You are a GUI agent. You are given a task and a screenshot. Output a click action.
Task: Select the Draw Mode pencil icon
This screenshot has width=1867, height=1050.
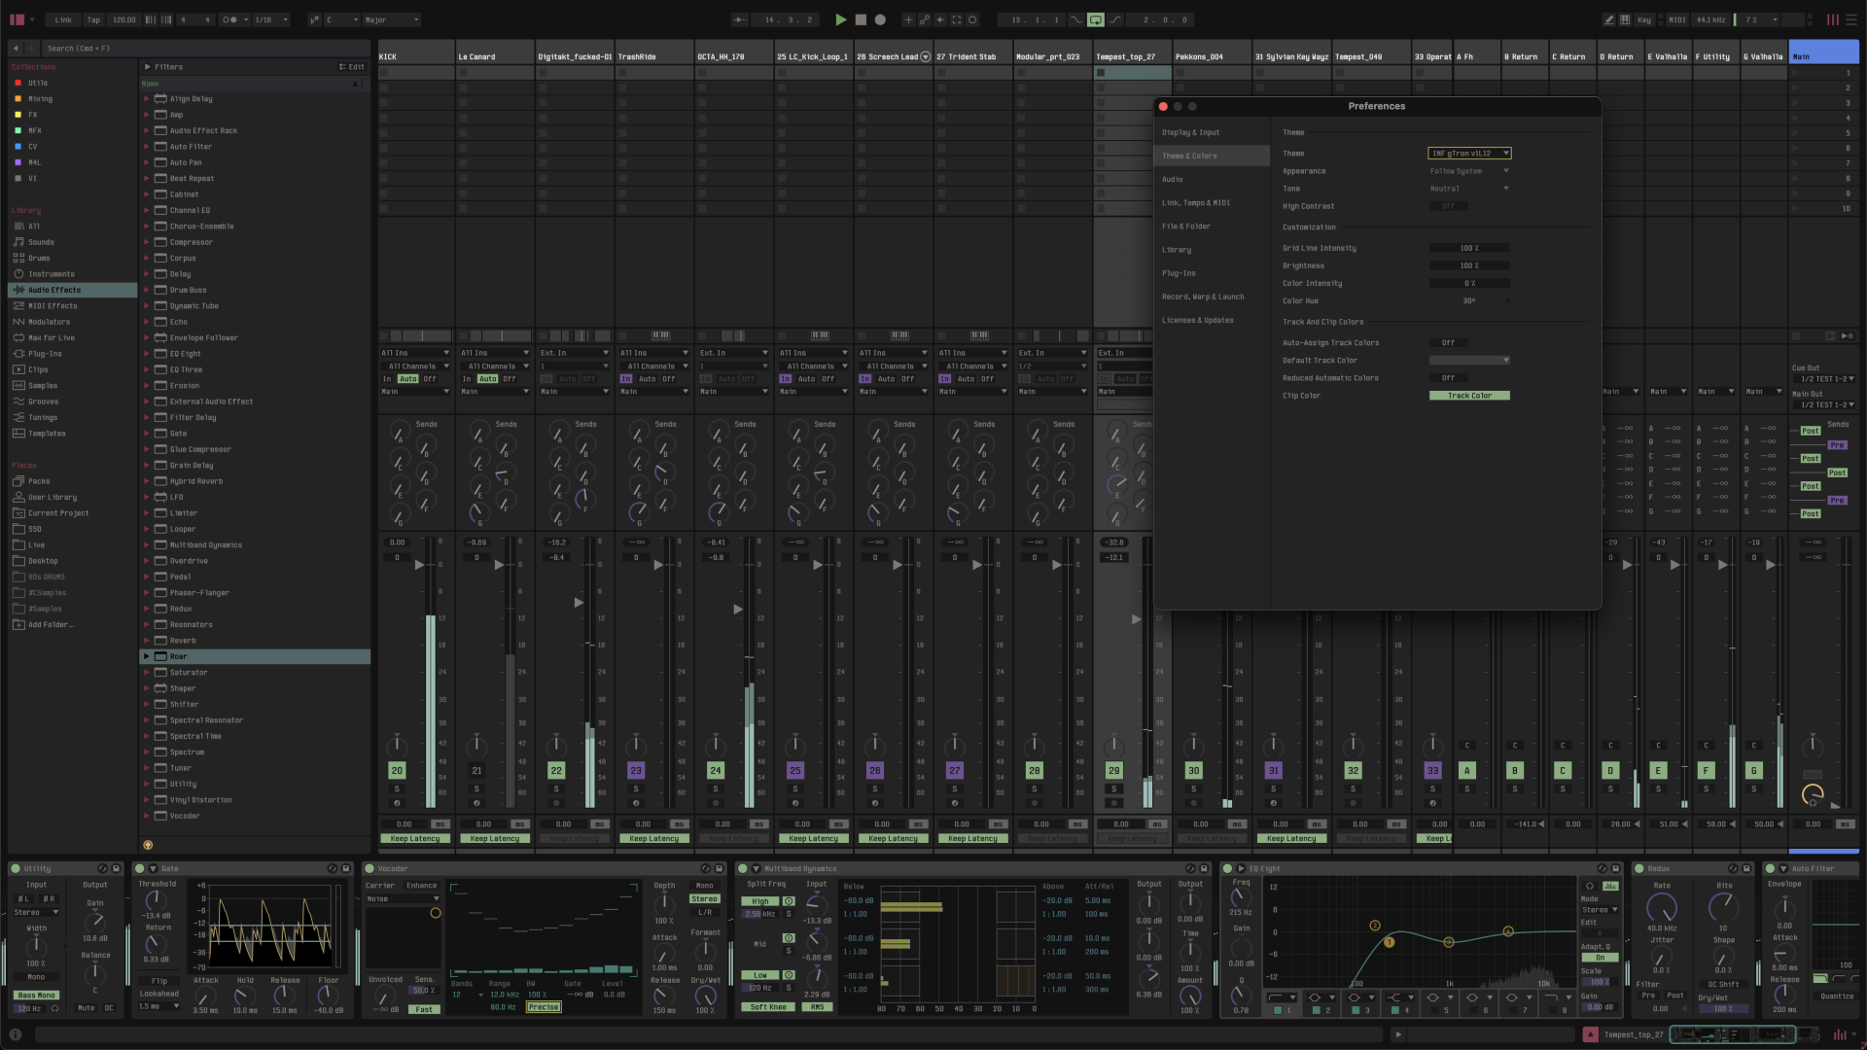point(1608,19)
